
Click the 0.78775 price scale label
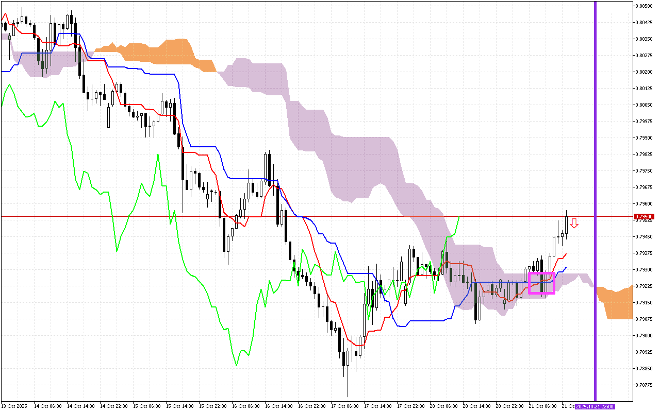(644, 385)
